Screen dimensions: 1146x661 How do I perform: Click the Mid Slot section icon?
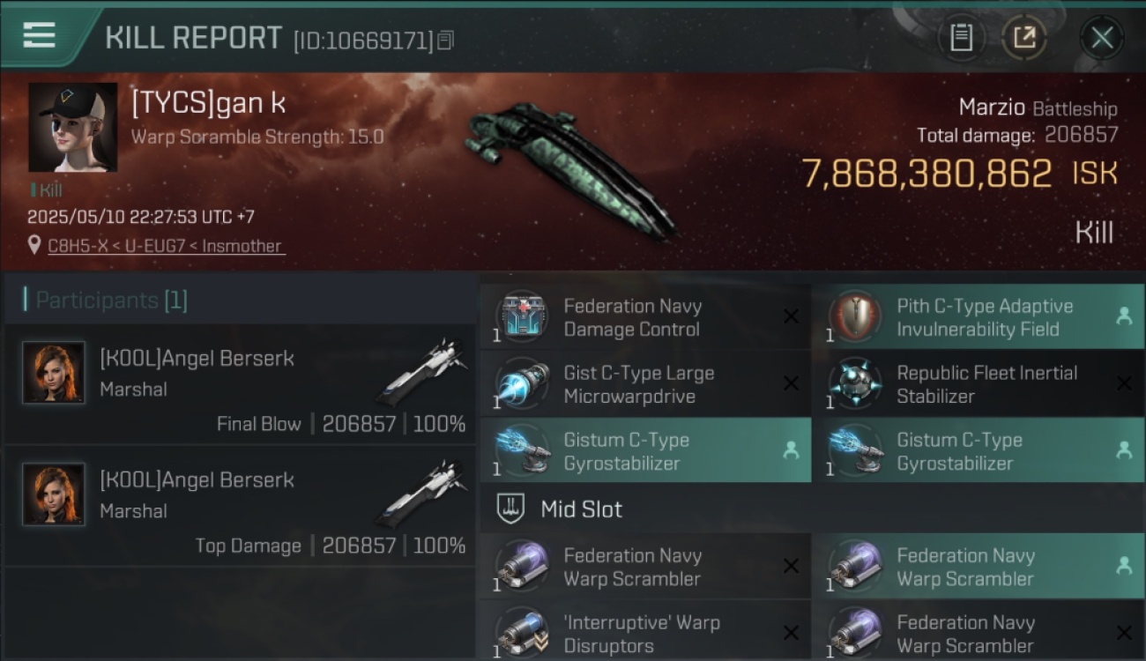[511, 509]
